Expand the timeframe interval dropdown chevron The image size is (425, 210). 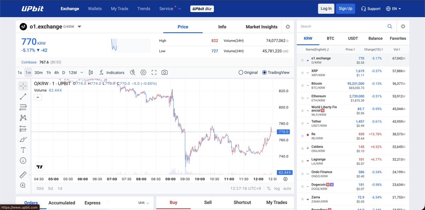click(x=82, y=72)
